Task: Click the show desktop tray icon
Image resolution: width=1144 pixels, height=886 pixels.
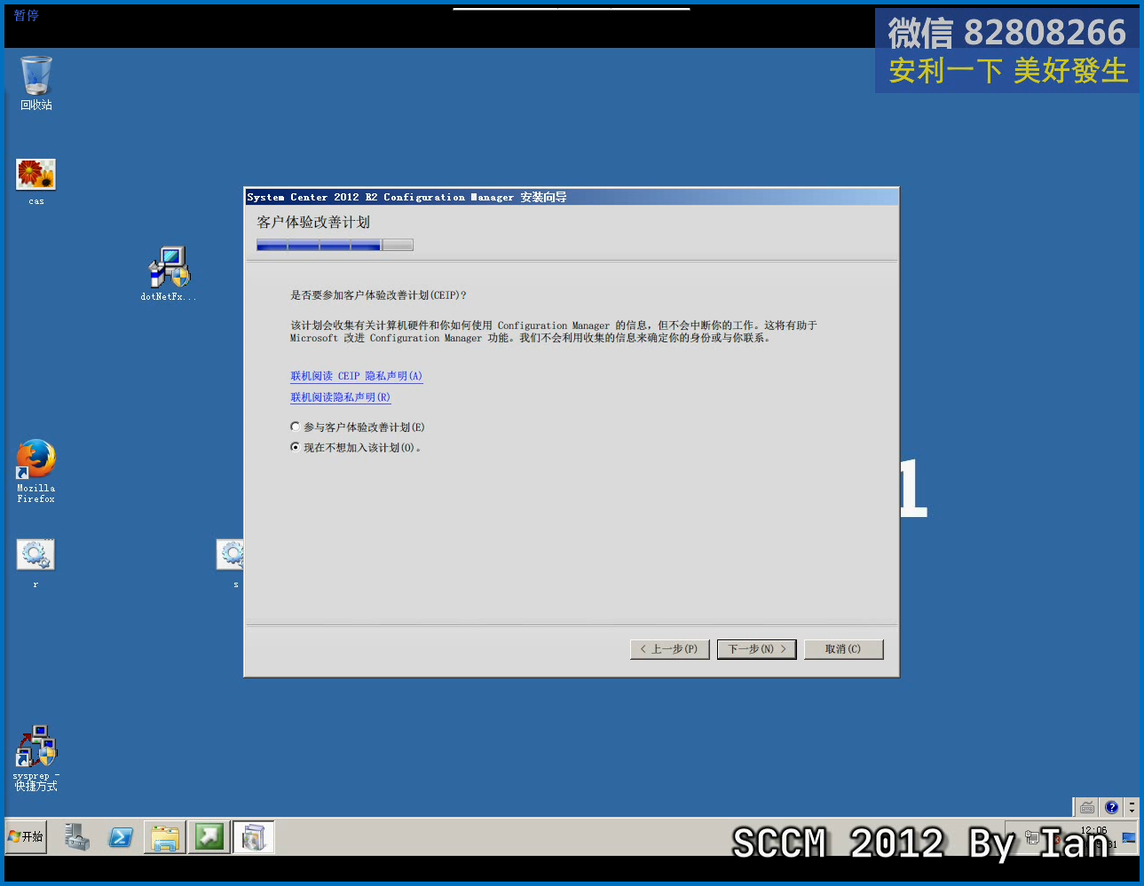Action: coord(1129,838)
